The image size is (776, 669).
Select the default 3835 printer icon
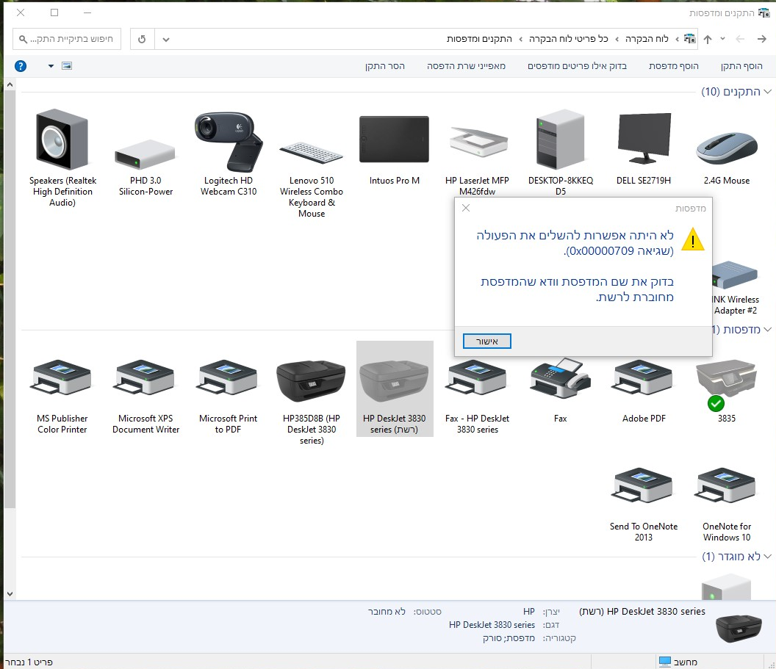click(727, 384)
